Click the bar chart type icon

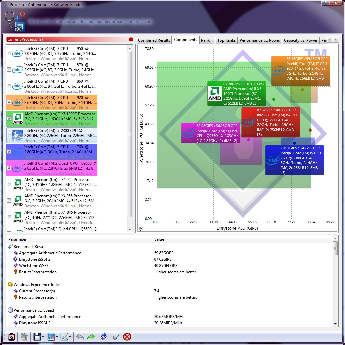[51, 336]
